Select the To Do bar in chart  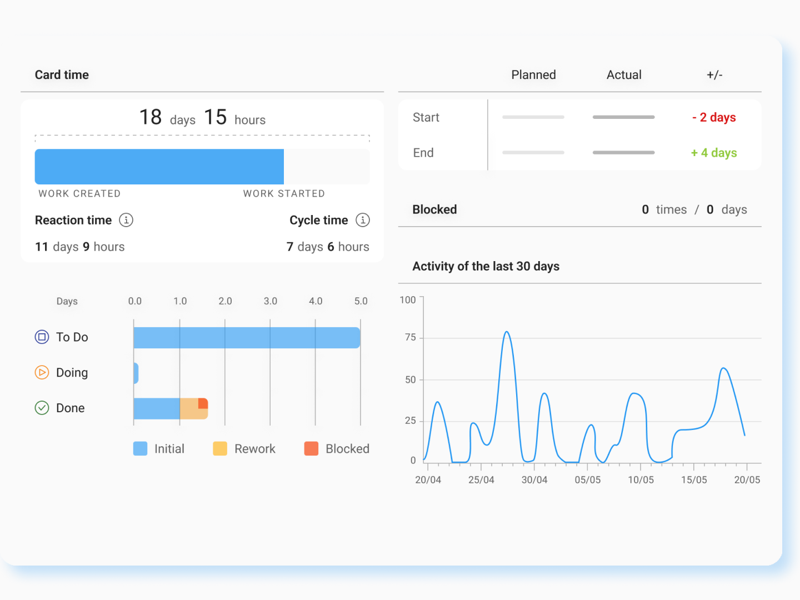[247, 338]
